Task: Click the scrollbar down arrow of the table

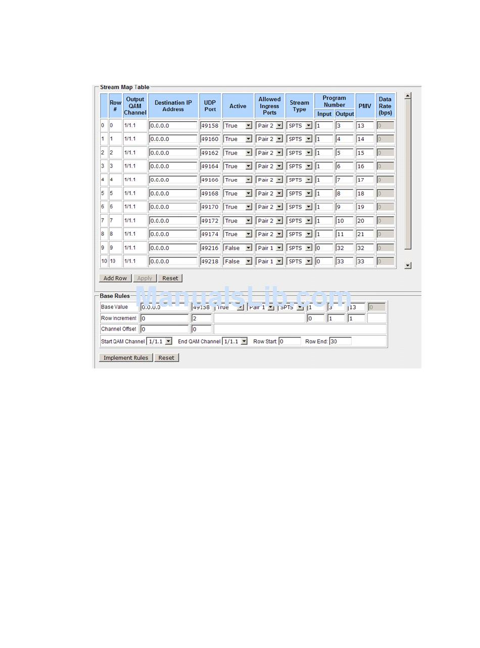Action: tap(408, 265)
